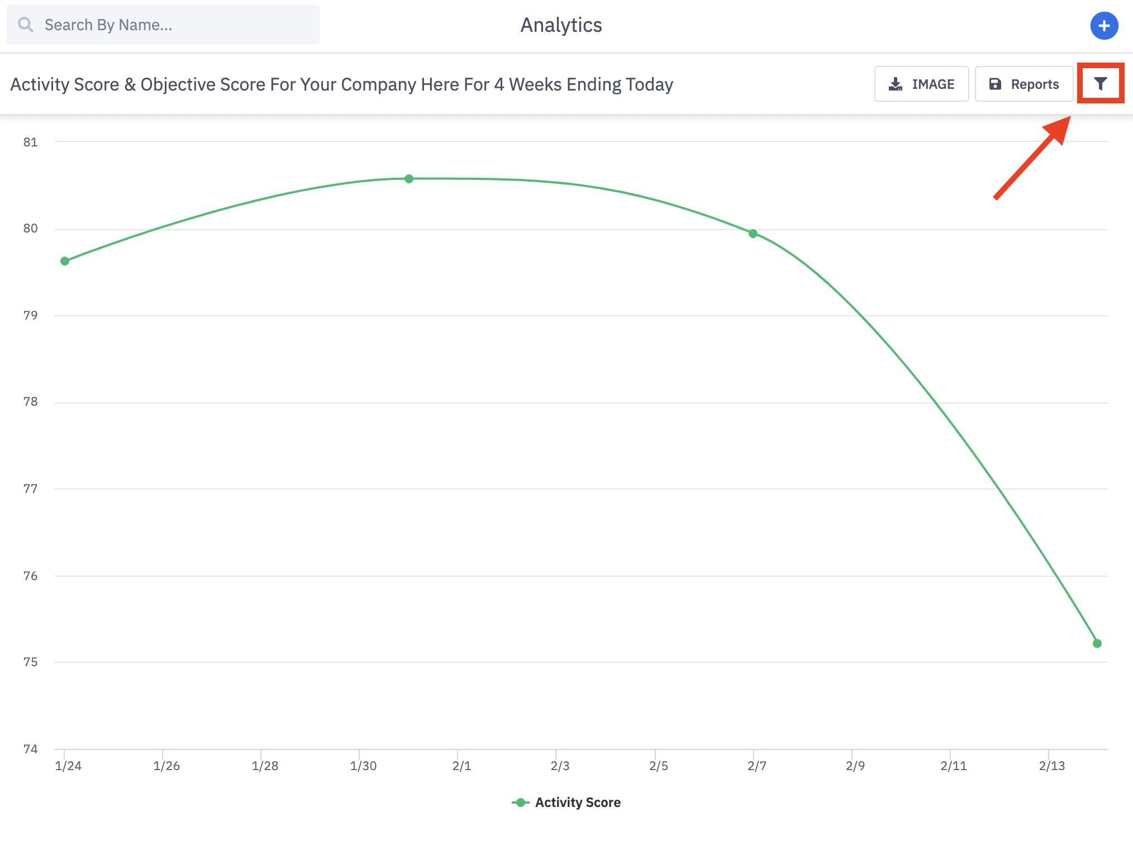
Task: Select the peak data point near 1/31
Action: (x=409, y=179)
